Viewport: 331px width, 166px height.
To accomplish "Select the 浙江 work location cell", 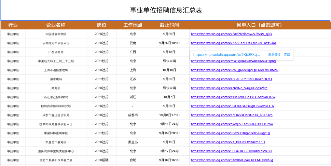I will click(133, 97).
